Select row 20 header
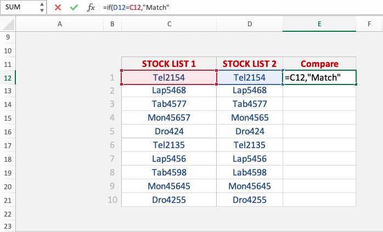Image resolution: width=383 pixels, height=232 pixels. point(8,186)
